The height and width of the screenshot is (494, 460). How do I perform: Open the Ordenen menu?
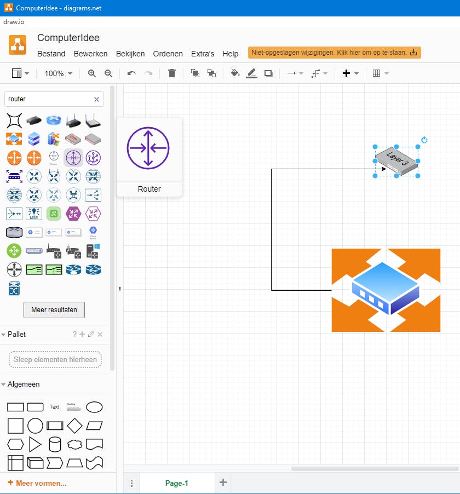pyautogui.click(x=168, y=54)
